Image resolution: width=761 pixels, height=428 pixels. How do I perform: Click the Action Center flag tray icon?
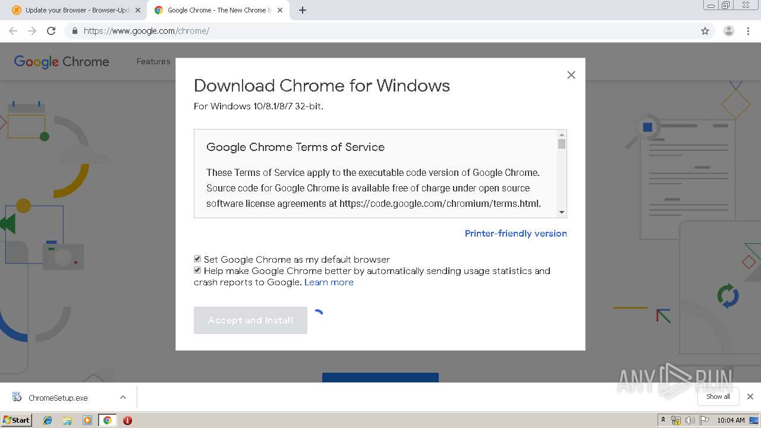[705, 420]
